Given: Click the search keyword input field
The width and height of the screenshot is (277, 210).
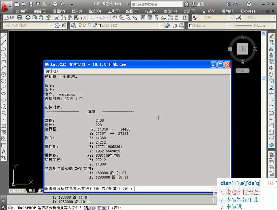Looking at the screenshot, I should point(156,4).
